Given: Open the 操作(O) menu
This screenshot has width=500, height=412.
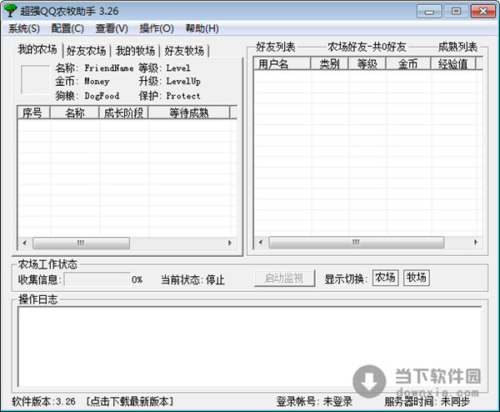Looking at the screenshot, I should tap(157, 28).
